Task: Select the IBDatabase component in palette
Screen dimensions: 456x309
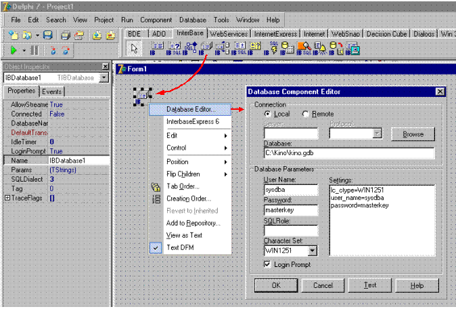Action: (206, 48)
